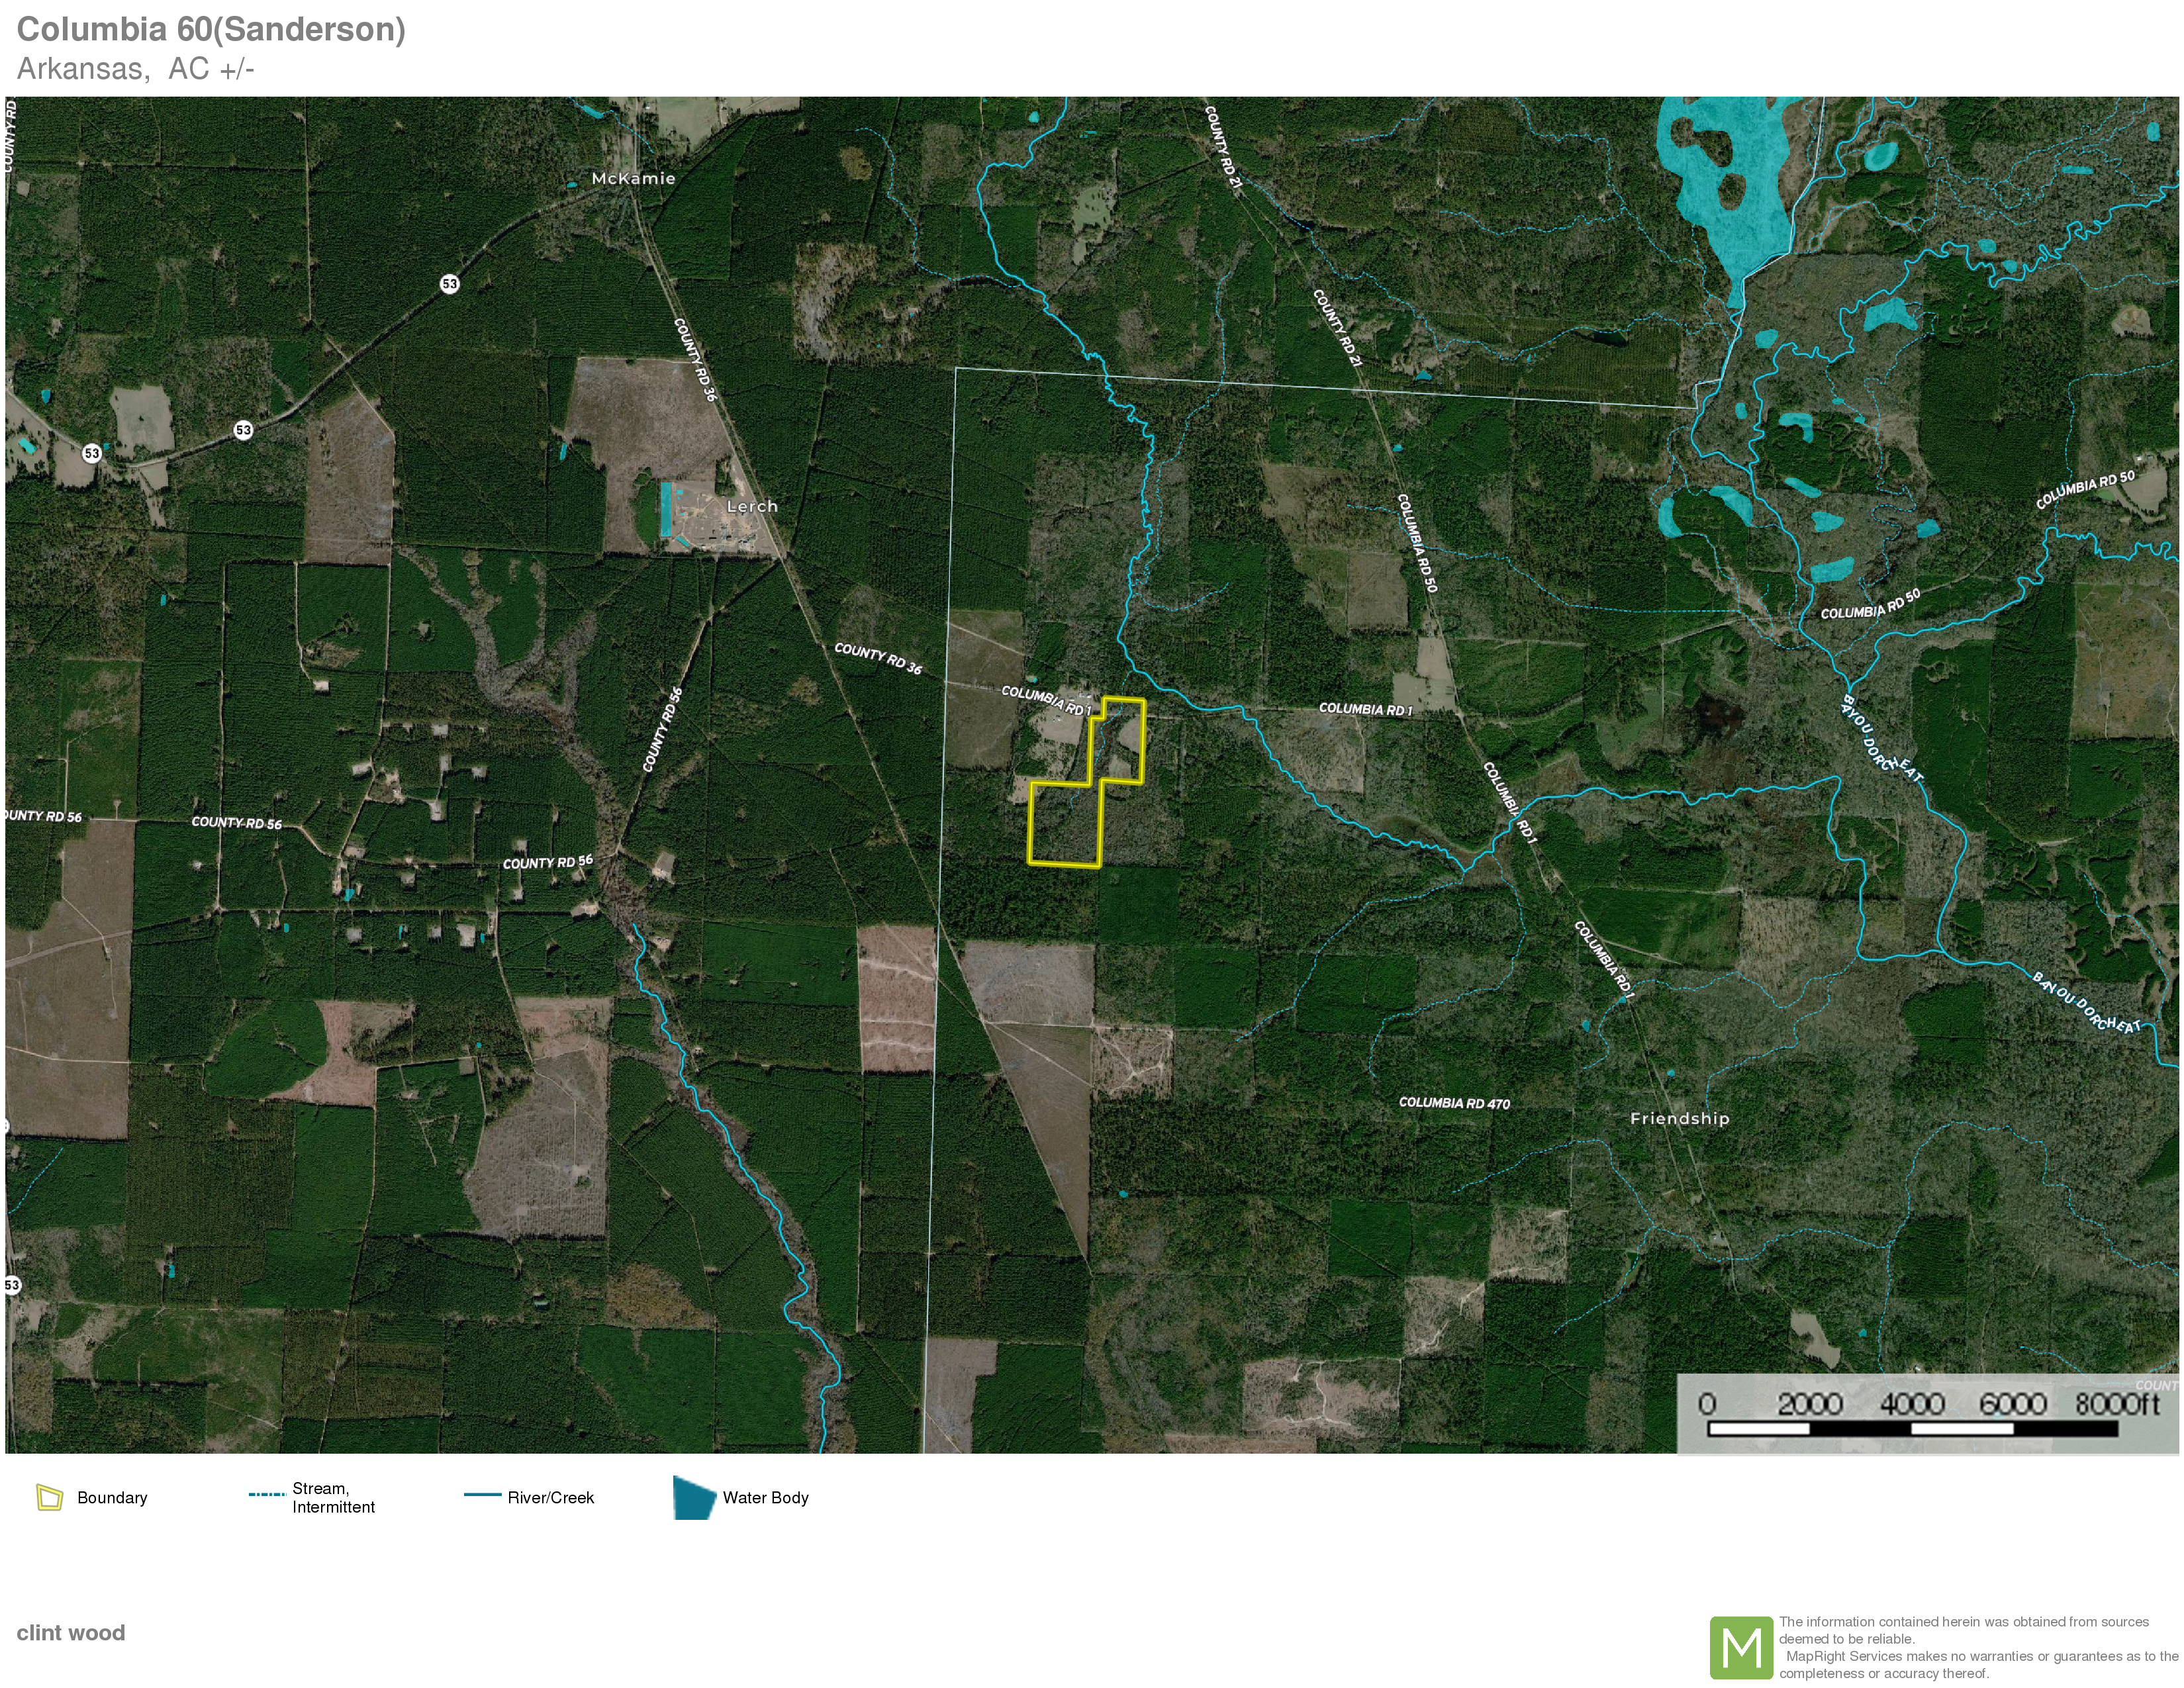Click the map scale bar
This screenshot has height=1688, width=2184.
coord(1912,1428)
